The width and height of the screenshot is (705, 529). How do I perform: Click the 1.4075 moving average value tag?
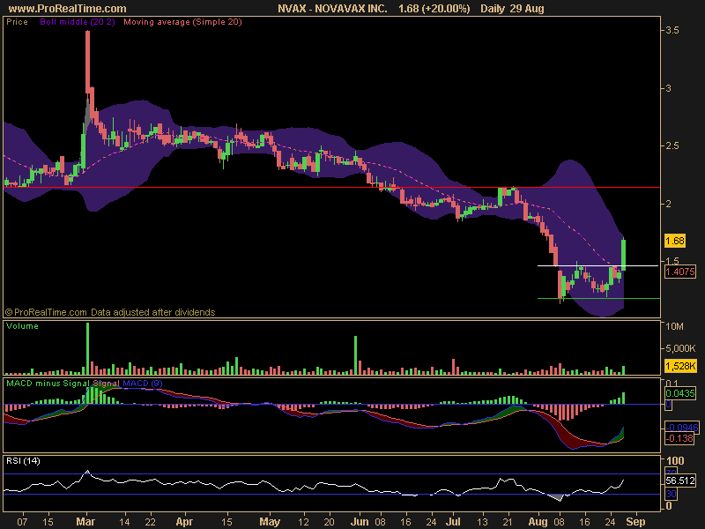tap(679, 272)
